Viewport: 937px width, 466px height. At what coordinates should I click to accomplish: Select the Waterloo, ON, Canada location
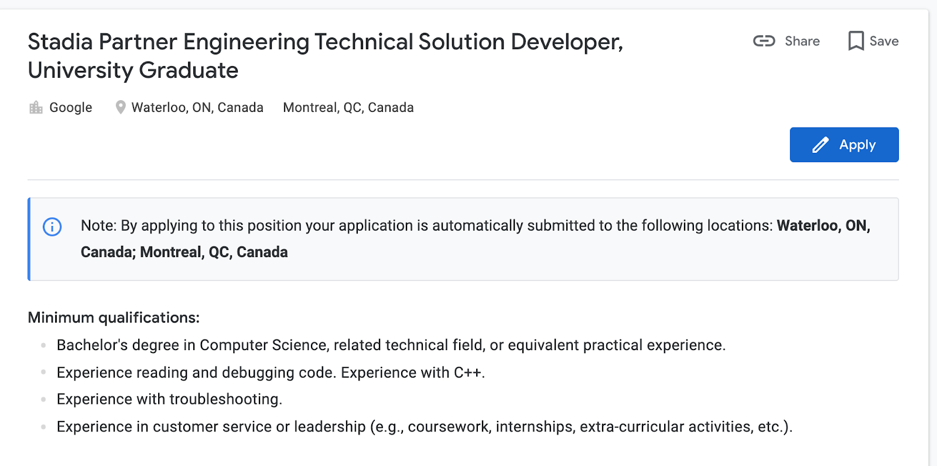pyautogui.click(x=197, y=108)
